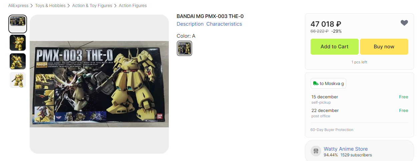Viewport: 419px width, 161px height.
Task: Select the third thumbnail of figure
Action: 18,61
